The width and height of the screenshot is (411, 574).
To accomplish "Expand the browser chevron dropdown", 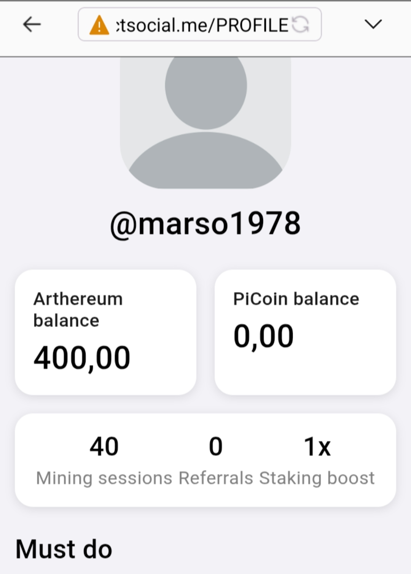I will coord(373,24).
